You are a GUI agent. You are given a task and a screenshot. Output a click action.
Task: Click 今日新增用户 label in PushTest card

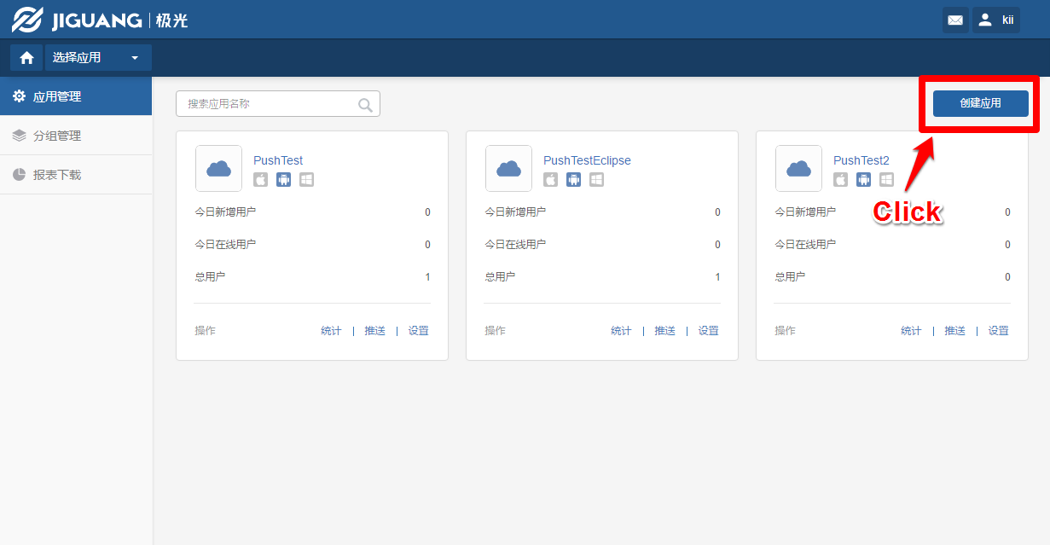tap(225, 212)
